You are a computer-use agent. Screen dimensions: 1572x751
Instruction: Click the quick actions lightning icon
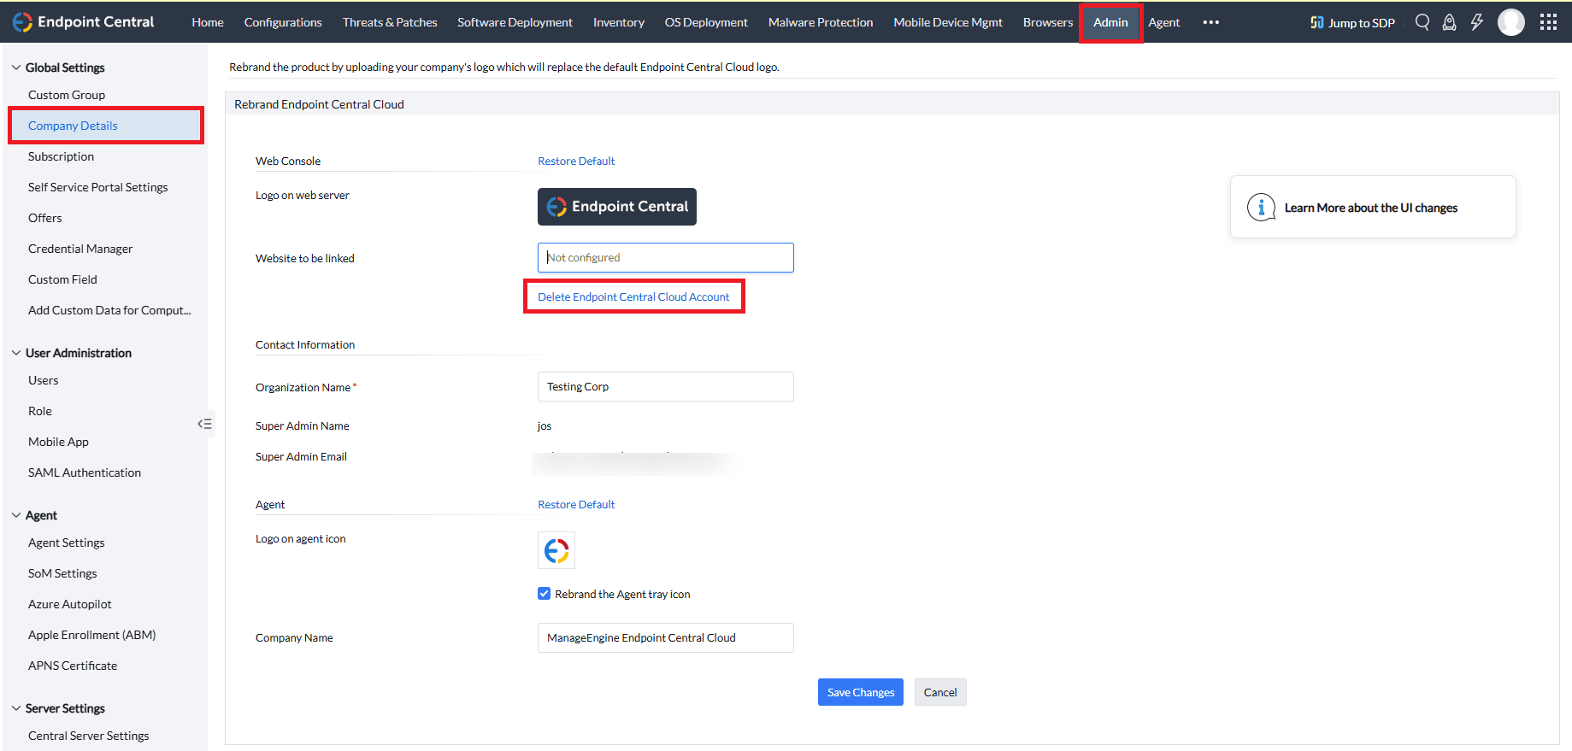pos(1477,22)
